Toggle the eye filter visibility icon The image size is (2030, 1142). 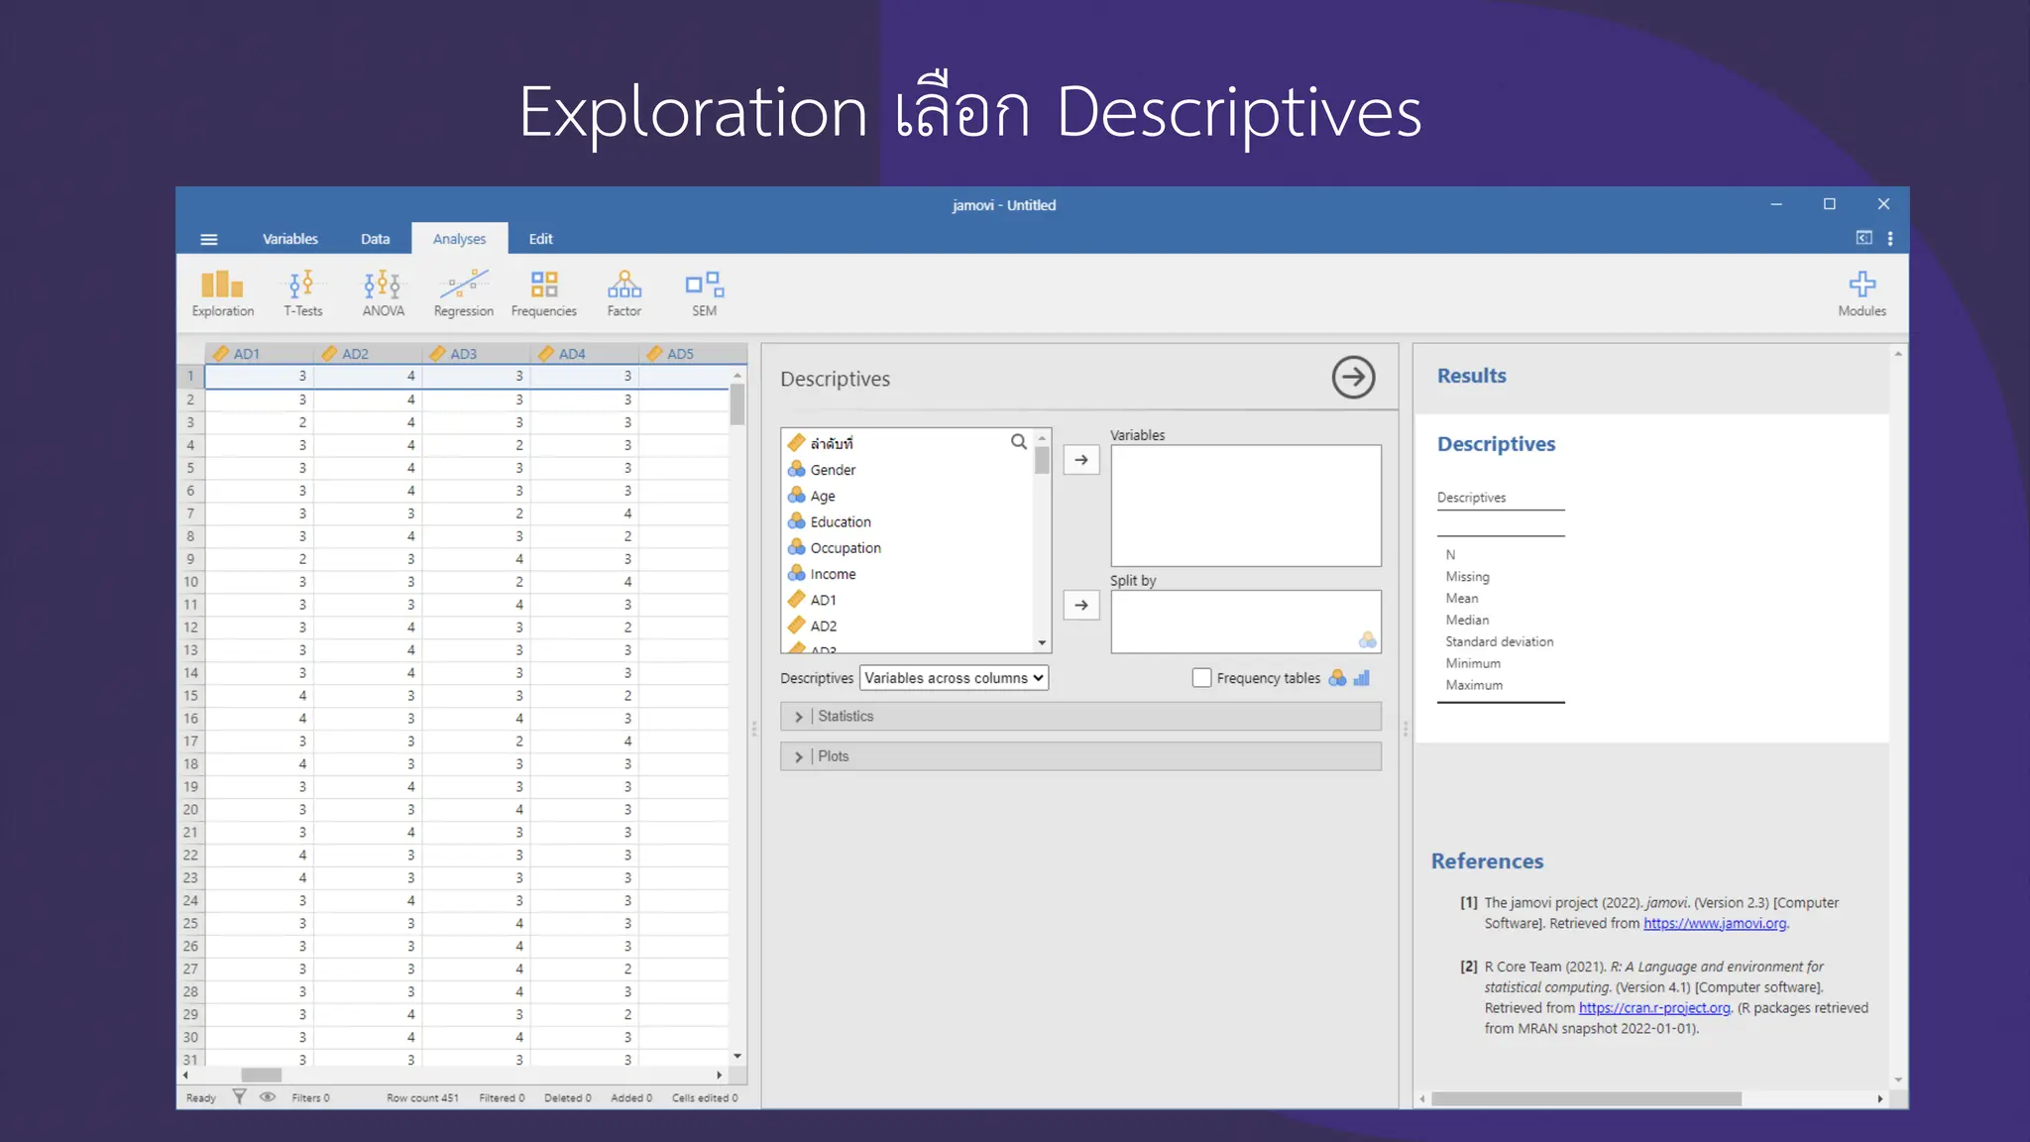click(267, 1097)
